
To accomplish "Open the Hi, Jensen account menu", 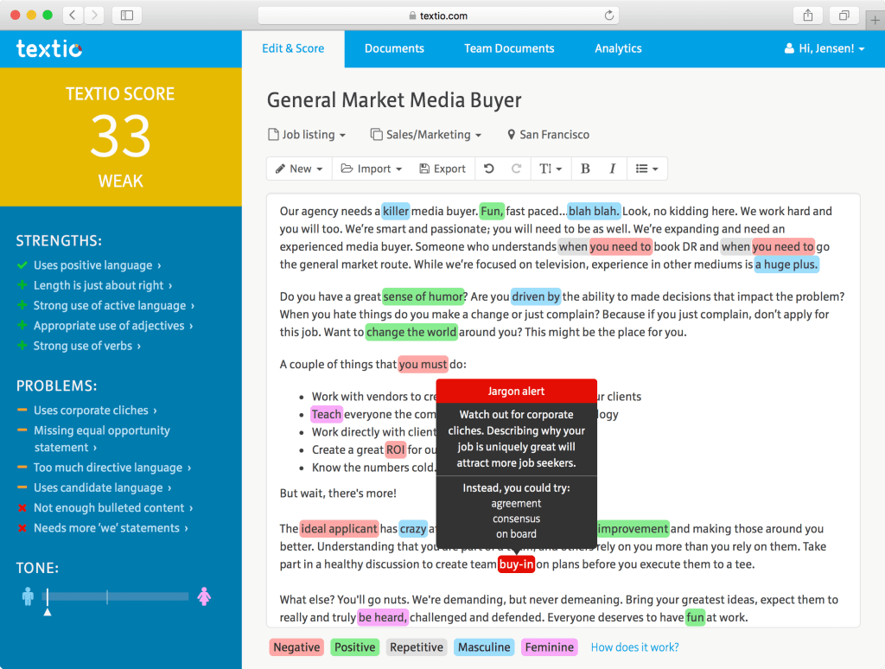I will 825,48.
